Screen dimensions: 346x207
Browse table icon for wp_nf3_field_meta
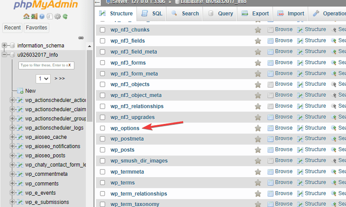coord(270,52)
